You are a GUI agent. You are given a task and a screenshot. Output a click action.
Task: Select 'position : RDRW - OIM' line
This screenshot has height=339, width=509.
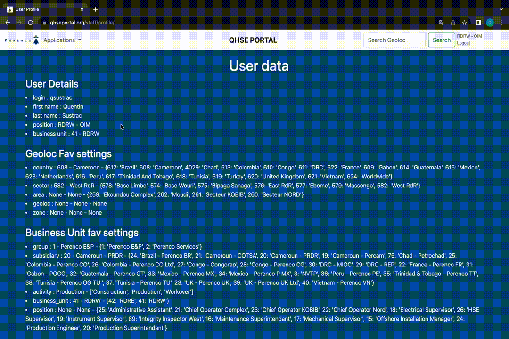pos(62,125)
